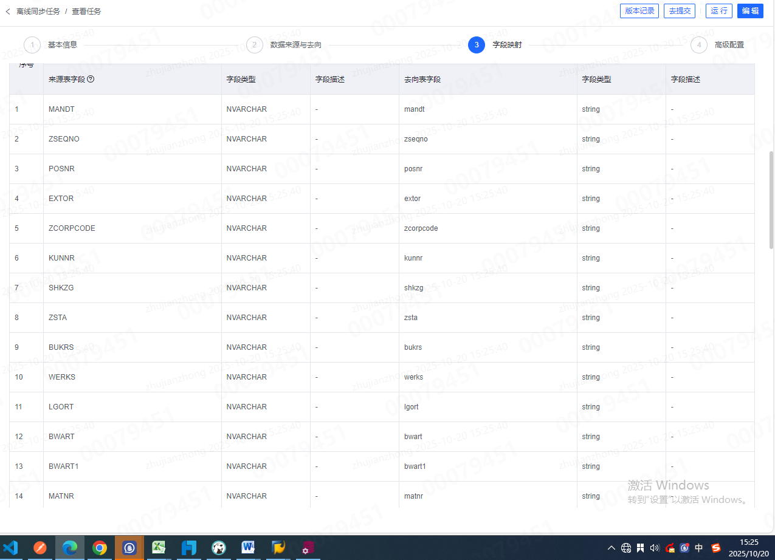Viewport: 775px width, 560px height.
Task: Open Word from the taskbar
Action: pos(249,548)
